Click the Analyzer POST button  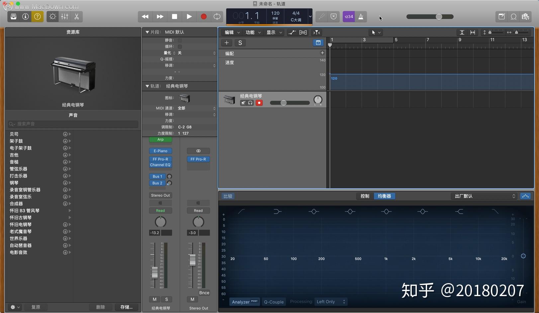pyautogui.click(x=244, y=302)
